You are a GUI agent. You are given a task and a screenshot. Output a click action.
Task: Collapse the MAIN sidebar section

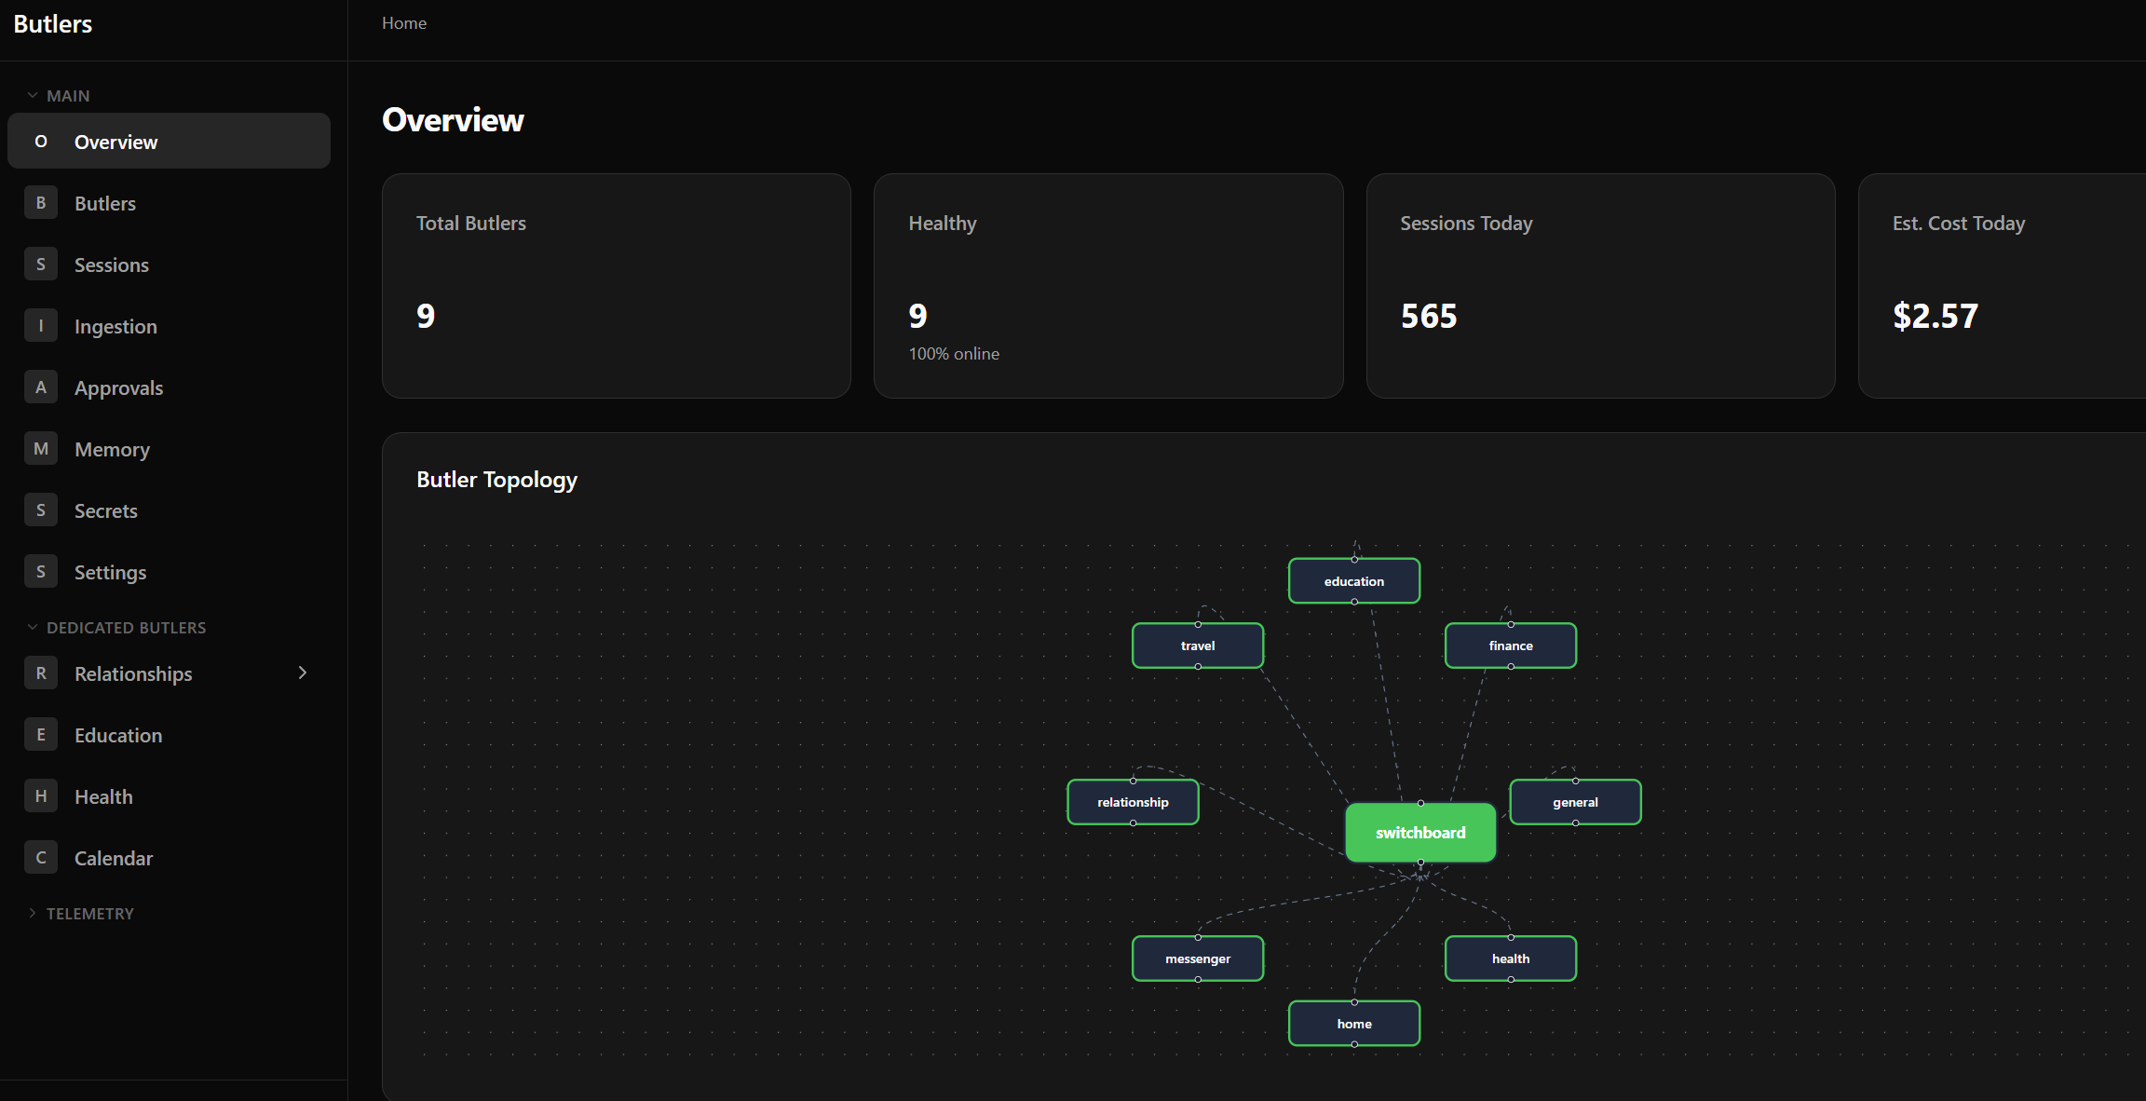34,94
